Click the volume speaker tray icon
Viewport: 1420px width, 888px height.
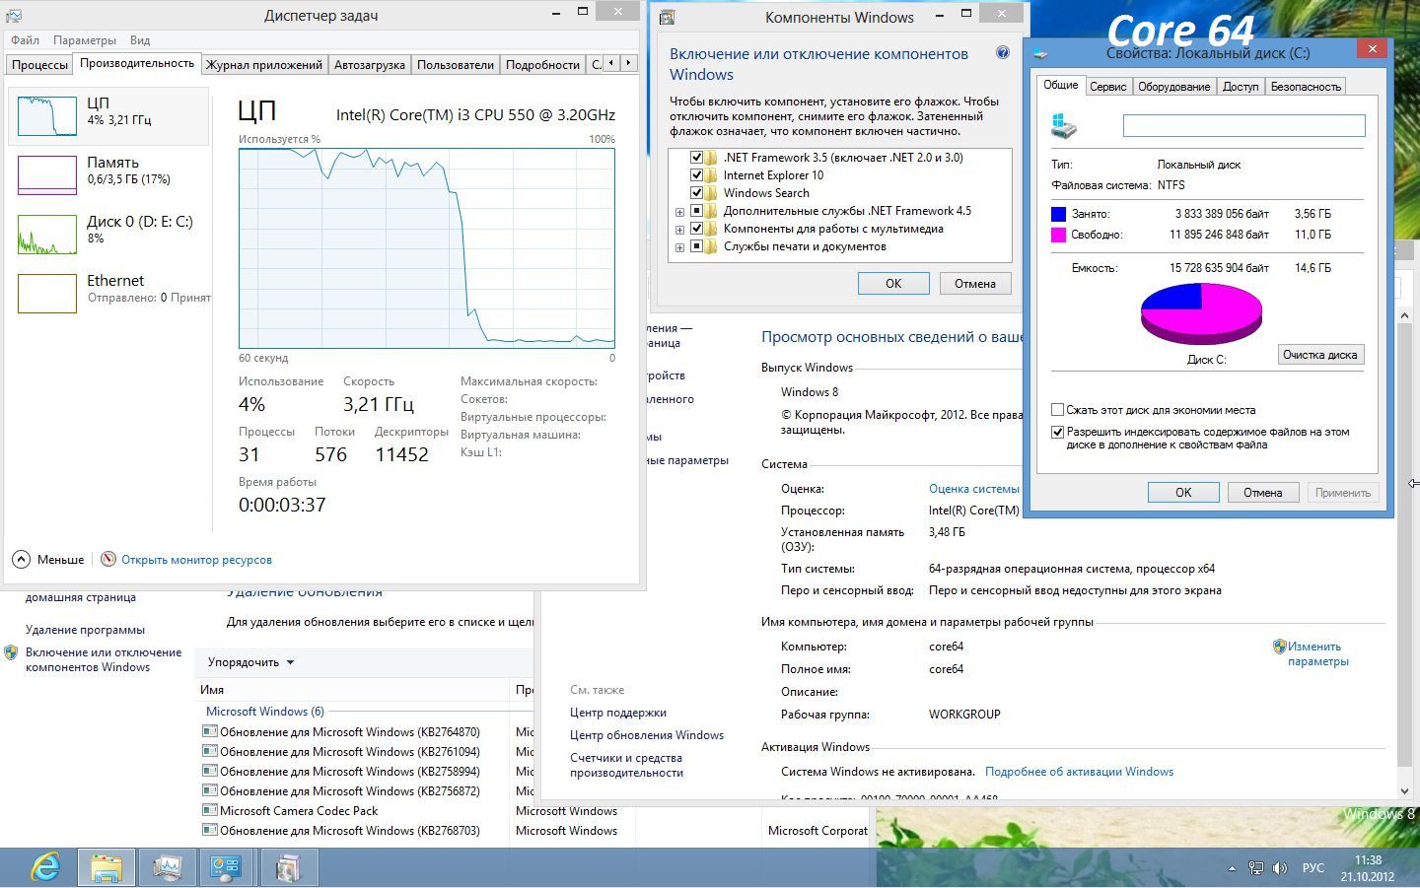[1279, 868]
